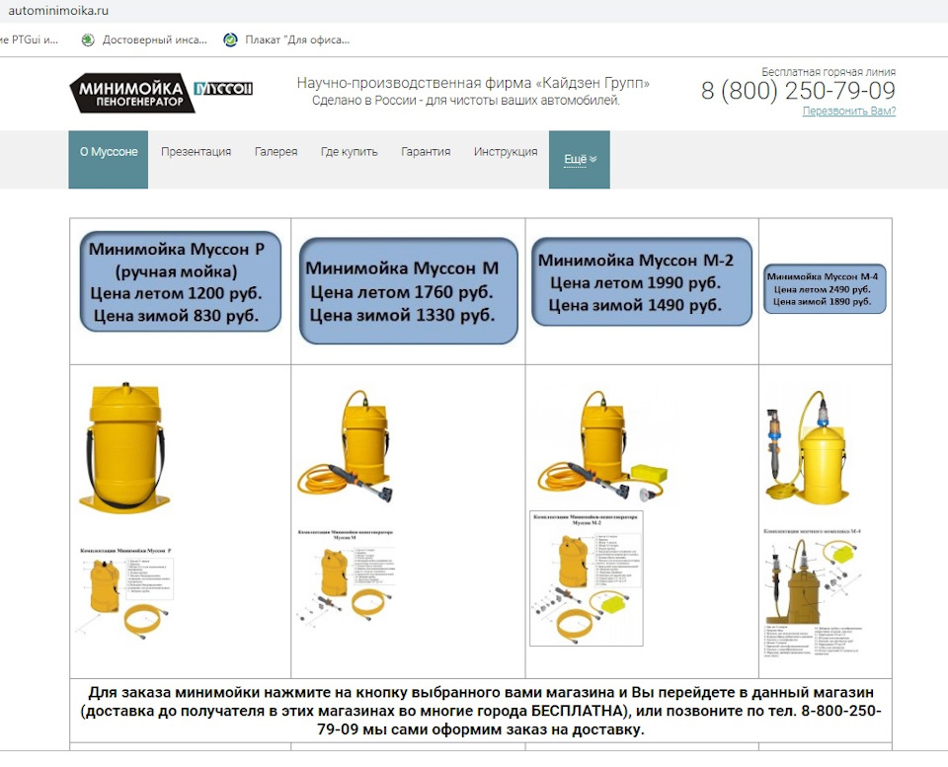The width and height of the screenshot is (948, 767).
Task: Open the Гарантия menu item
Action: pos(426,152)
